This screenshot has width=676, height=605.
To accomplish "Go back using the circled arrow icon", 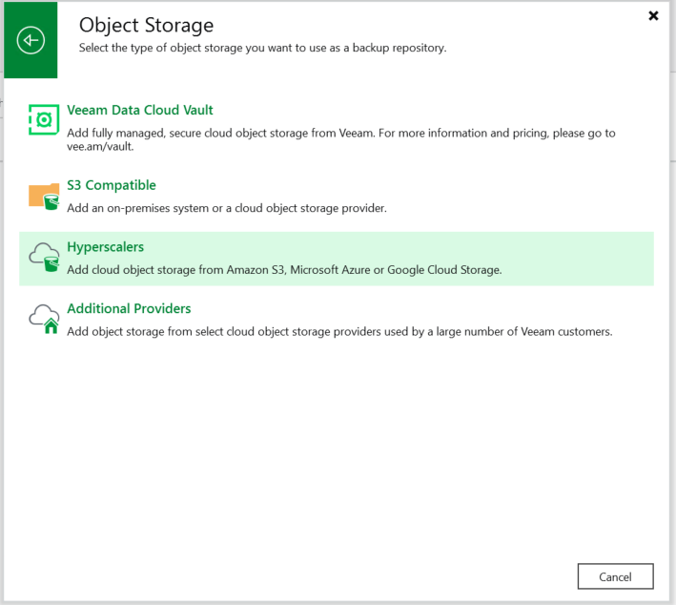I will coord(31,40).
